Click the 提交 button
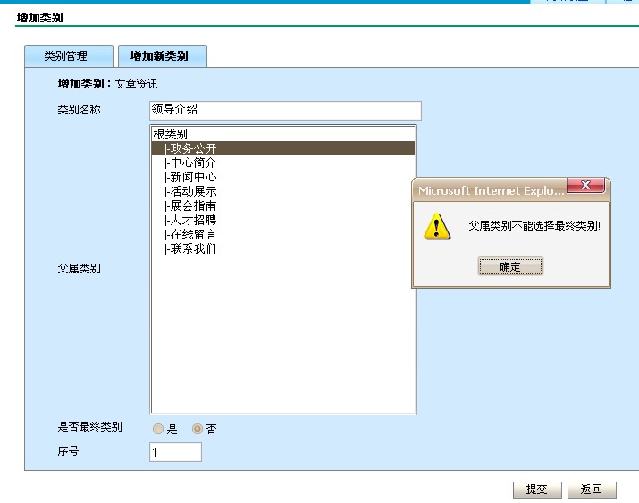Image resolution: width=639 pixels, height=503 pixels. tap(536, 490)
